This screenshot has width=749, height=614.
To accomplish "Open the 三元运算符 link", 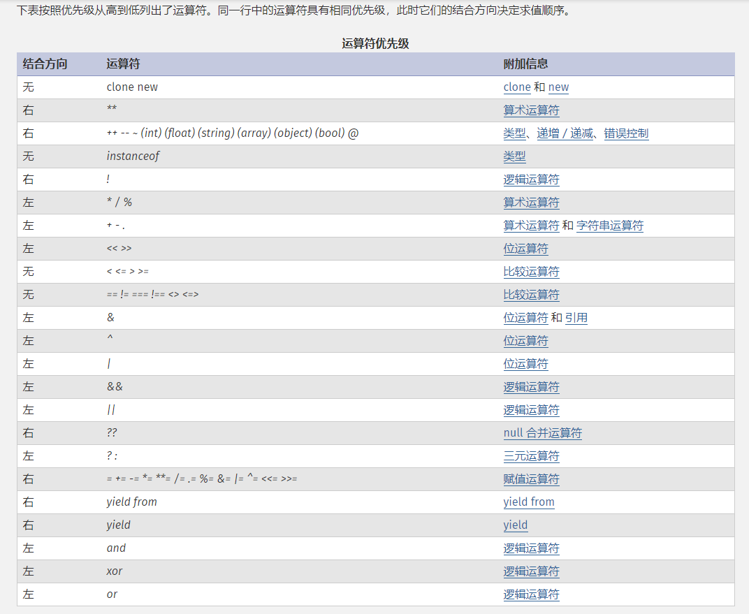I will (531, 456).
